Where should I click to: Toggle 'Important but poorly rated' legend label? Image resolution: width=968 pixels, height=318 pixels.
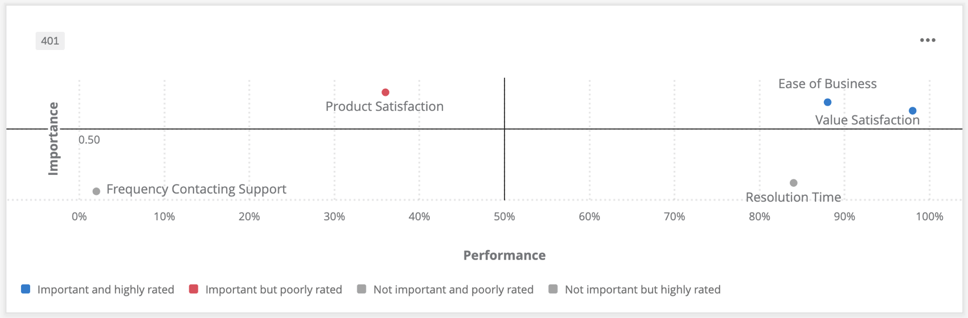tap(273, 290)
